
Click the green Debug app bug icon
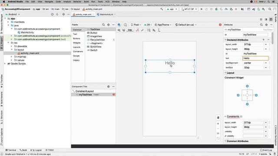[x=216, y=9]
